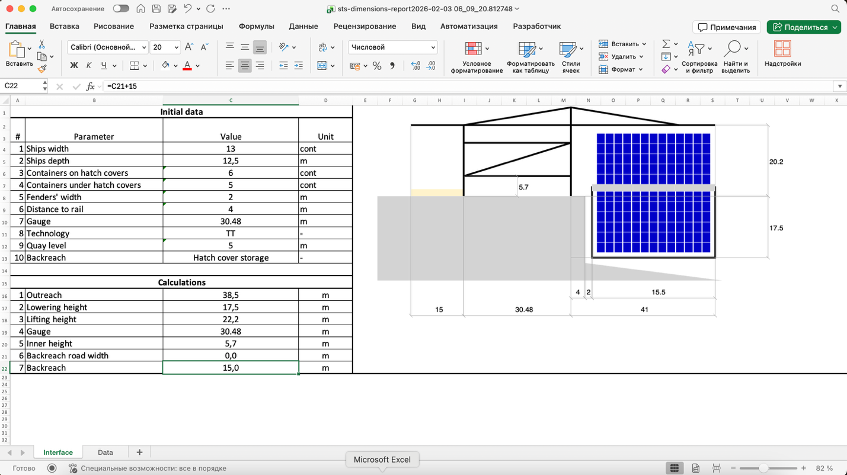
Task: Click the zoom slider in status bar
Action: click(x=763, y=468)
